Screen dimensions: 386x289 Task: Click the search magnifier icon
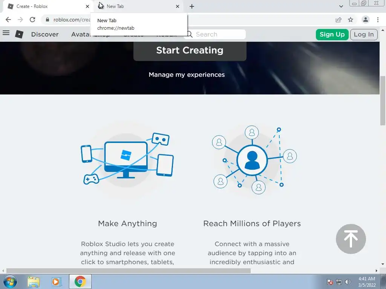tap(189, 34)
